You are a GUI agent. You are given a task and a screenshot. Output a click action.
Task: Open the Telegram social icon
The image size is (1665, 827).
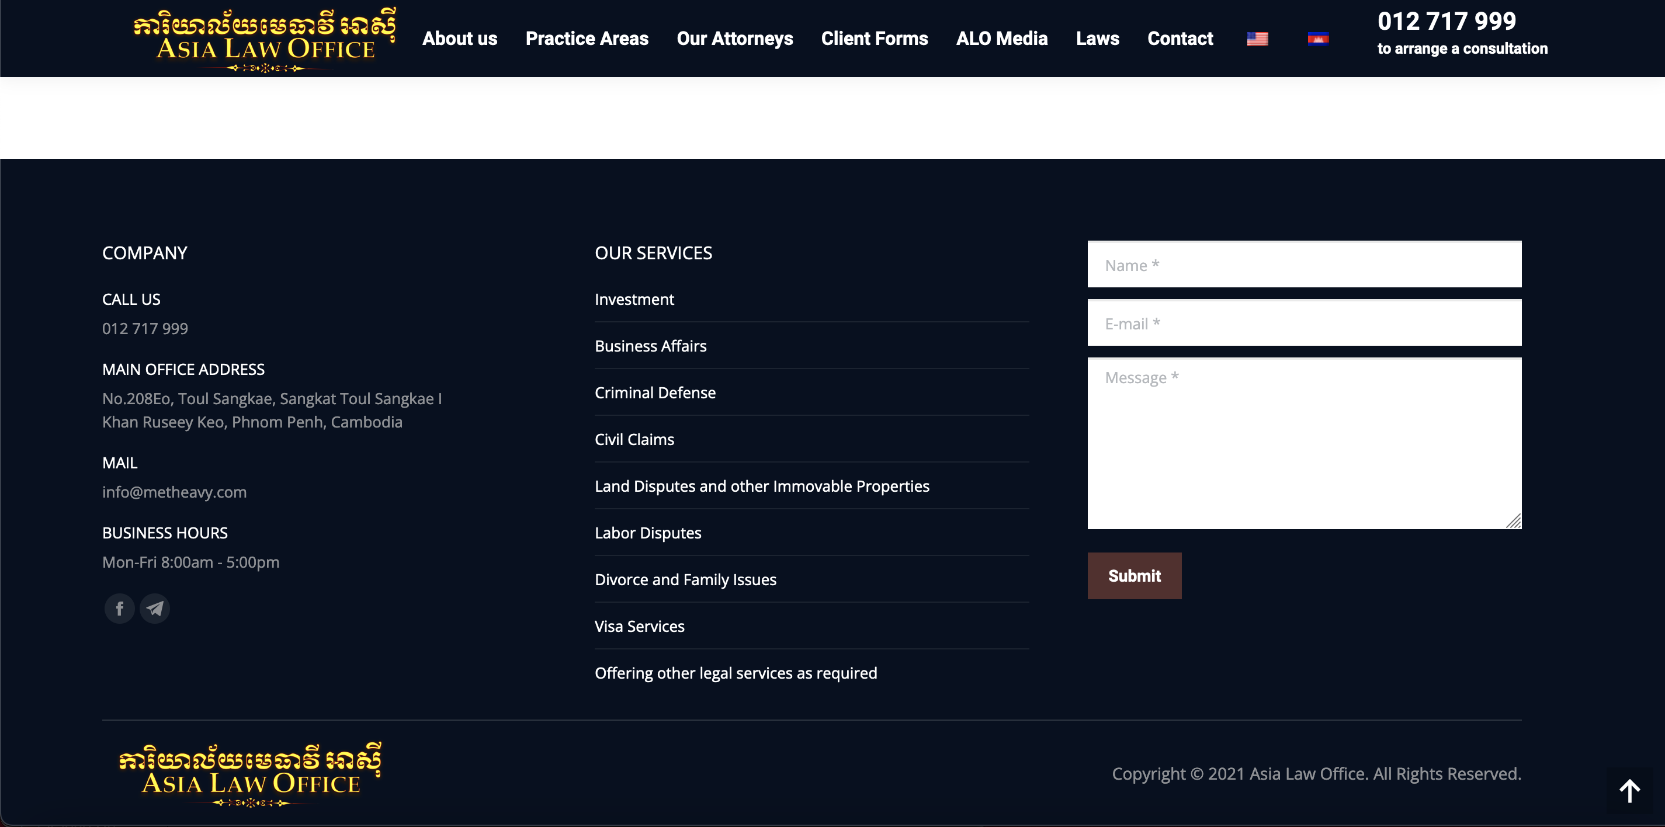pyautogui.click(x=154, y=609)
